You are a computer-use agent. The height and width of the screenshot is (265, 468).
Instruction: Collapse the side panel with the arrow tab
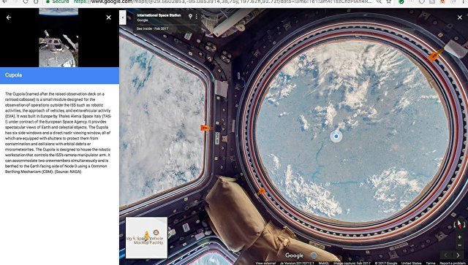point(123,18)
